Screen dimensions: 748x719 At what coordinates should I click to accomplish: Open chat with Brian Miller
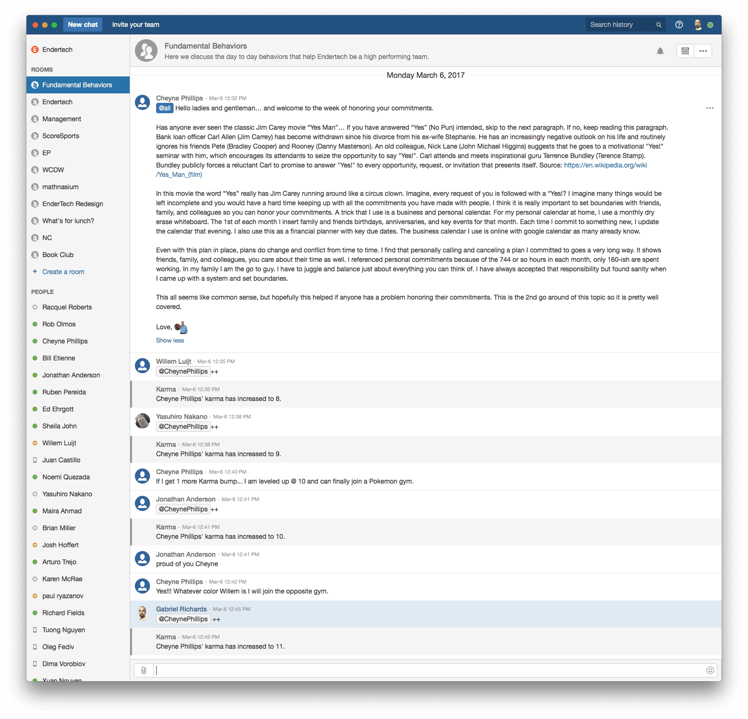78,528
